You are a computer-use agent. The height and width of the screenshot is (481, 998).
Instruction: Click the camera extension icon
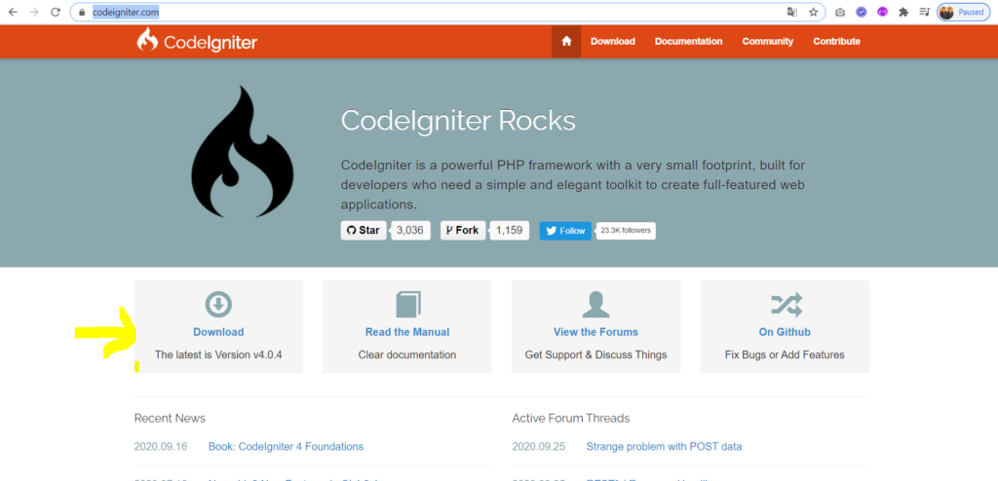point(840,13)
